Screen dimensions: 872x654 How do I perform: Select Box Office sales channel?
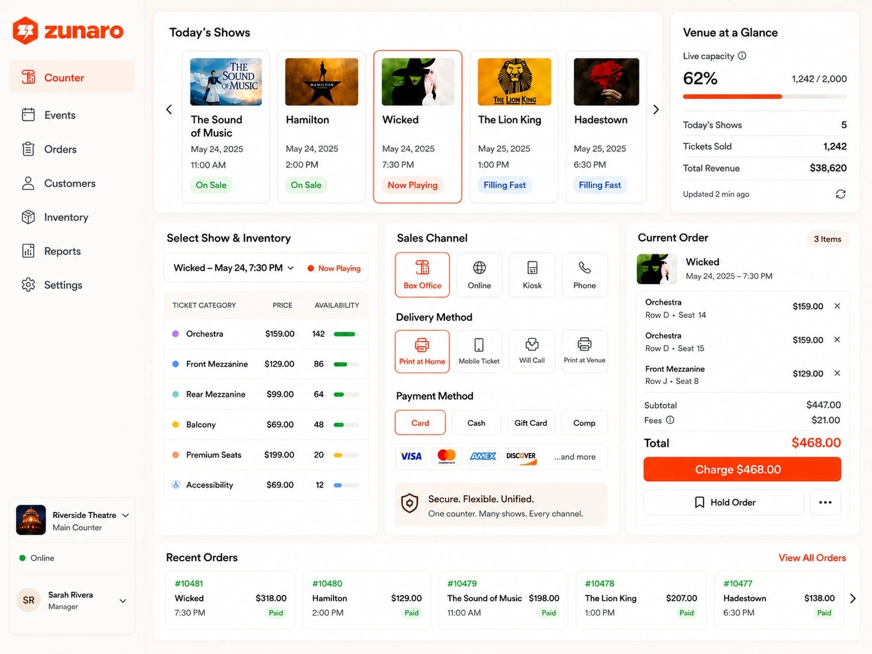coord(422,275)
